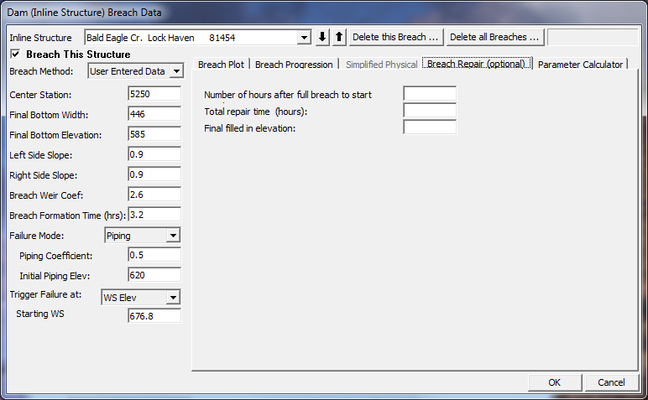Open the Inline Structure dropdown
The image size is (648, 400).
304,38
